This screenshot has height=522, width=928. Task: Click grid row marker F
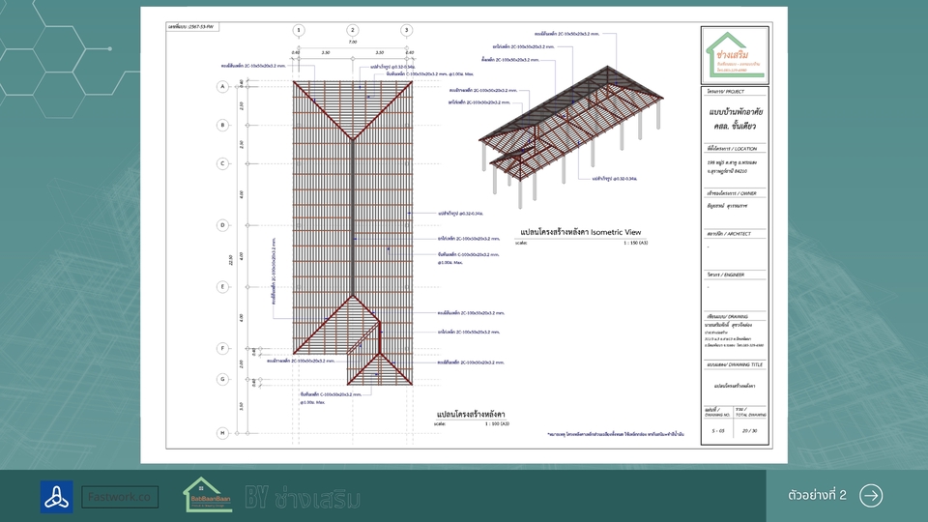tap(222, 348)
